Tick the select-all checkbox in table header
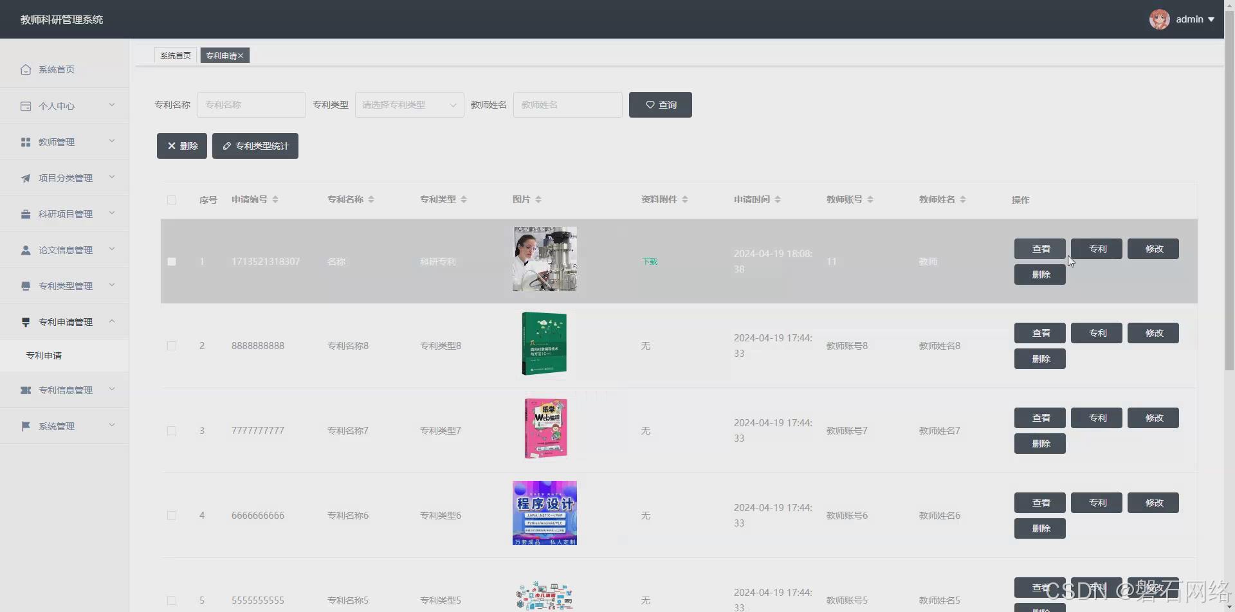Image resolution: width=1235 pixels, height=612 pixels. coord(172,200)
